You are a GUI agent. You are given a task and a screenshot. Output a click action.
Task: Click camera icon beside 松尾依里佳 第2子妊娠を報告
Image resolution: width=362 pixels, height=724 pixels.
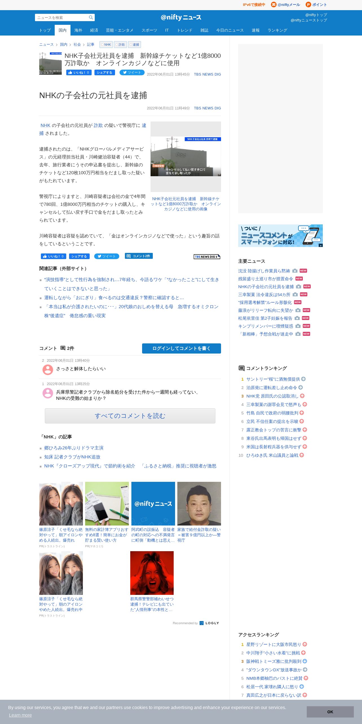tap(297, 318)
